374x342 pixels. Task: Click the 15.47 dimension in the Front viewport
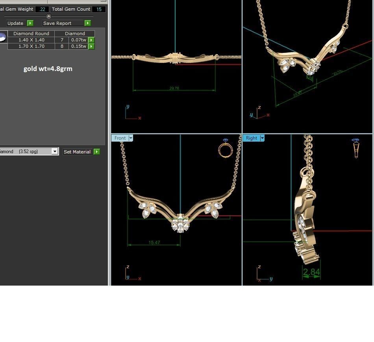[154, 242]
